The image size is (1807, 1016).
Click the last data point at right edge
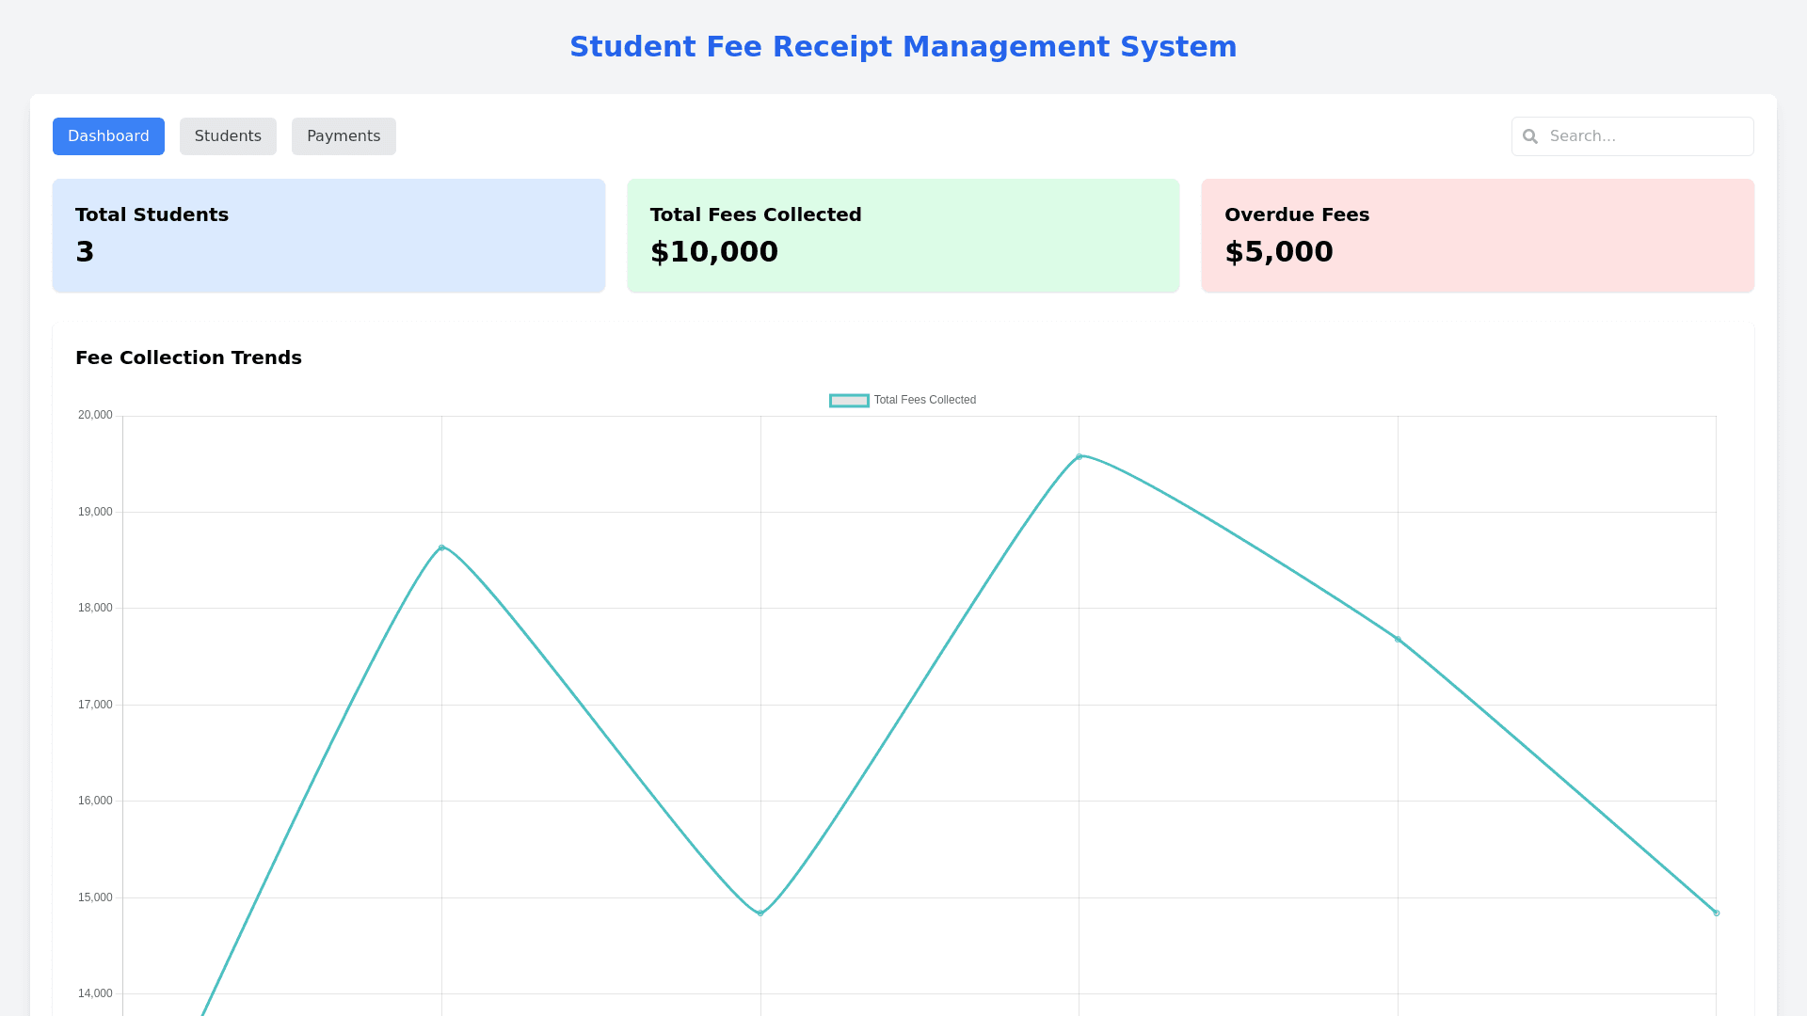coord(1716,913)
